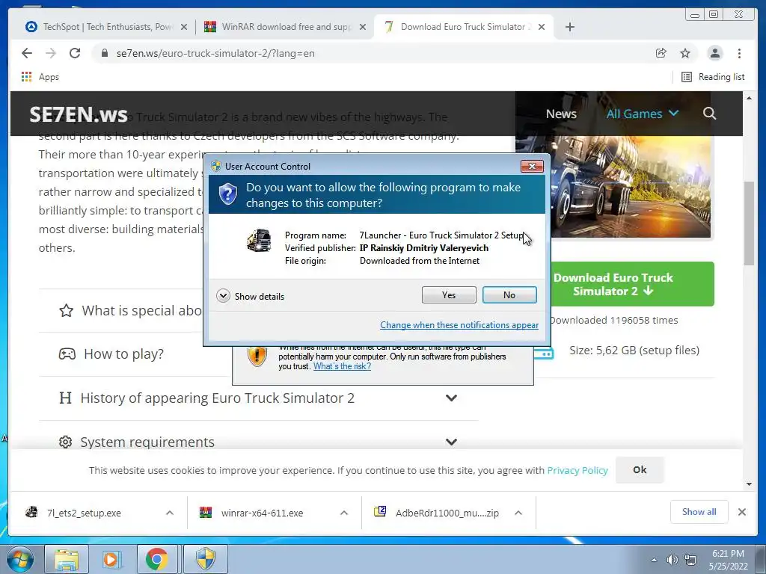Click the network tray icon
This screenshot has height=574, width=766.
click(x=690, y=560)
